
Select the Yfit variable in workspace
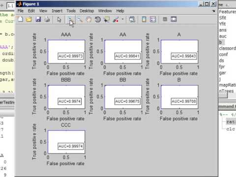click(223, 24)
